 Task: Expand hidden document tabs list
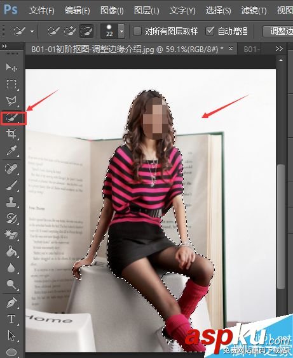point(279,49)
